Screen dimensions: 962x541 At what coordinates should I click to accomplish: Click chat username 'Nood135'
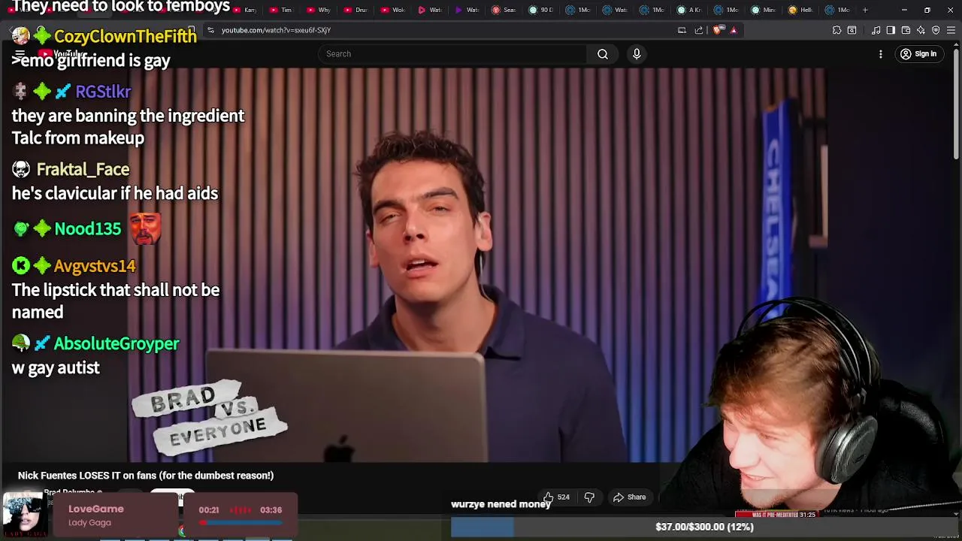(87, 228)
